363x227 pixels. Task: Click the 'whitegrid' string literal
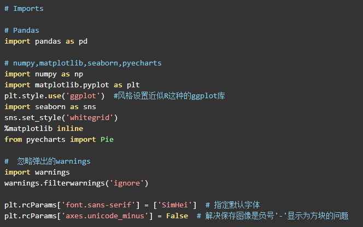click(92, 118)
